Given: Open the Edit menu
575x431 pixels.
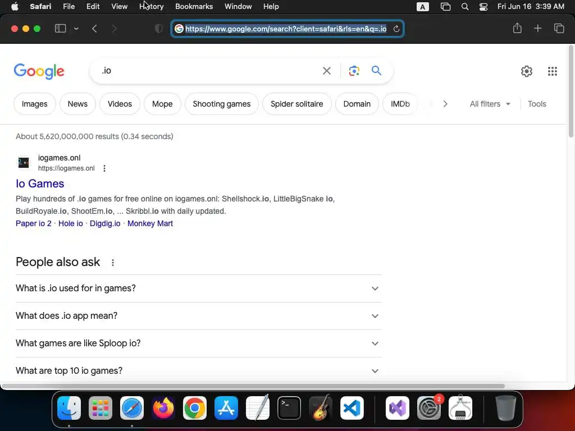Looking at the screenshot, I should point(93,7).
